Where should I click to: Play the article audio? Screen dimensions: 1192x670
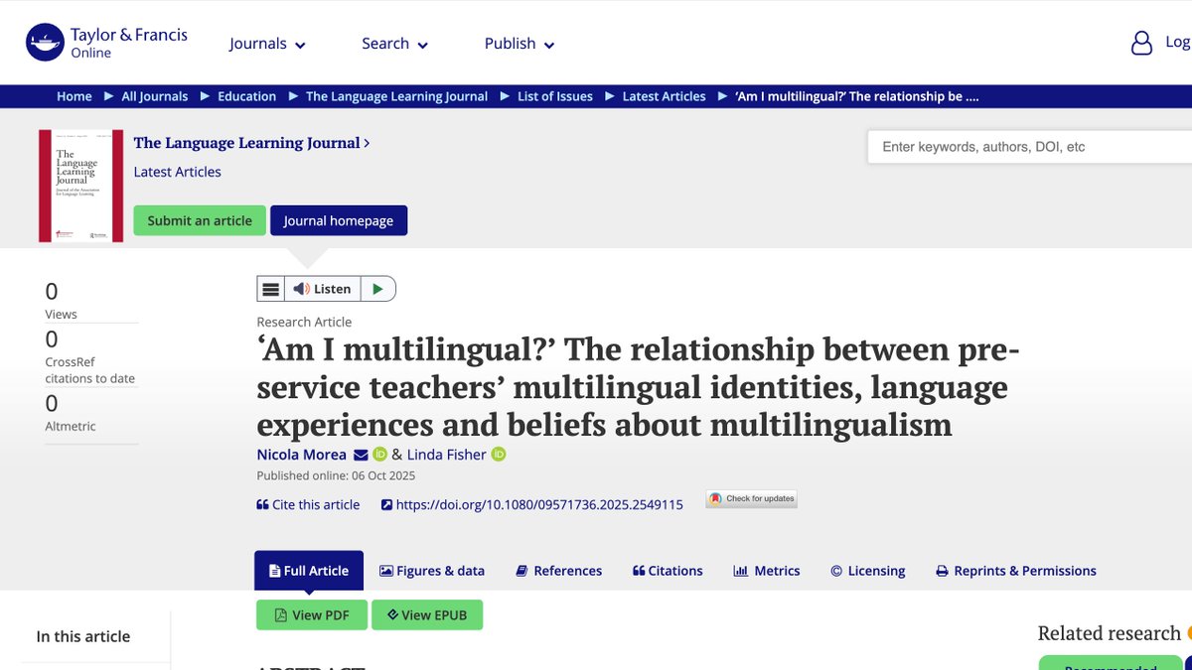tap(377, 289)
